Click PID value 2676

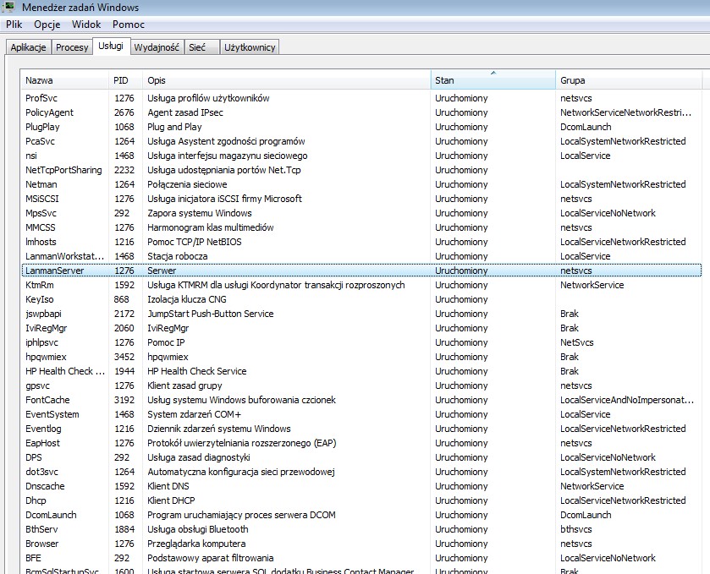(124, 112)
